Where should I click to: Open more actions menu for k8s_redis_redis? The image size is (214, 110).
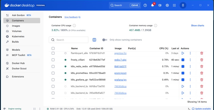click(x=190, y=66)
